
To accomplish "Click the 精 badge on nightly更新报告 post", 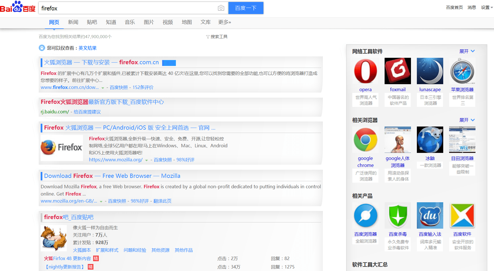I will (x=90, y=267).
